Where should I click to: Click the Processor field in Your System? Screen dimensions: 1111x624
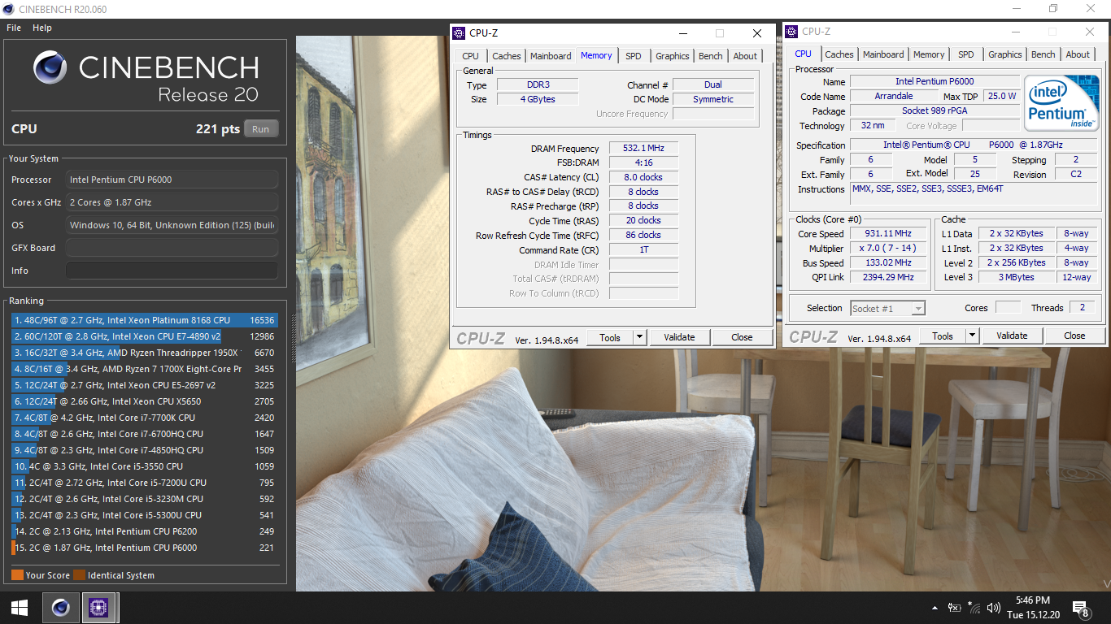pos(172,180)
